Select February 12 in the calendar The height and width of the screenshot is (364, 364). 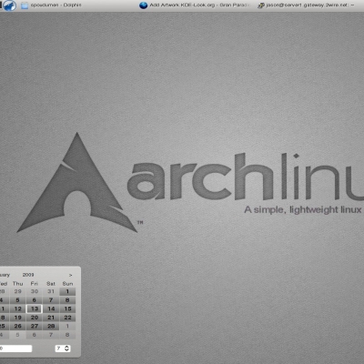[x=17, y=308]
